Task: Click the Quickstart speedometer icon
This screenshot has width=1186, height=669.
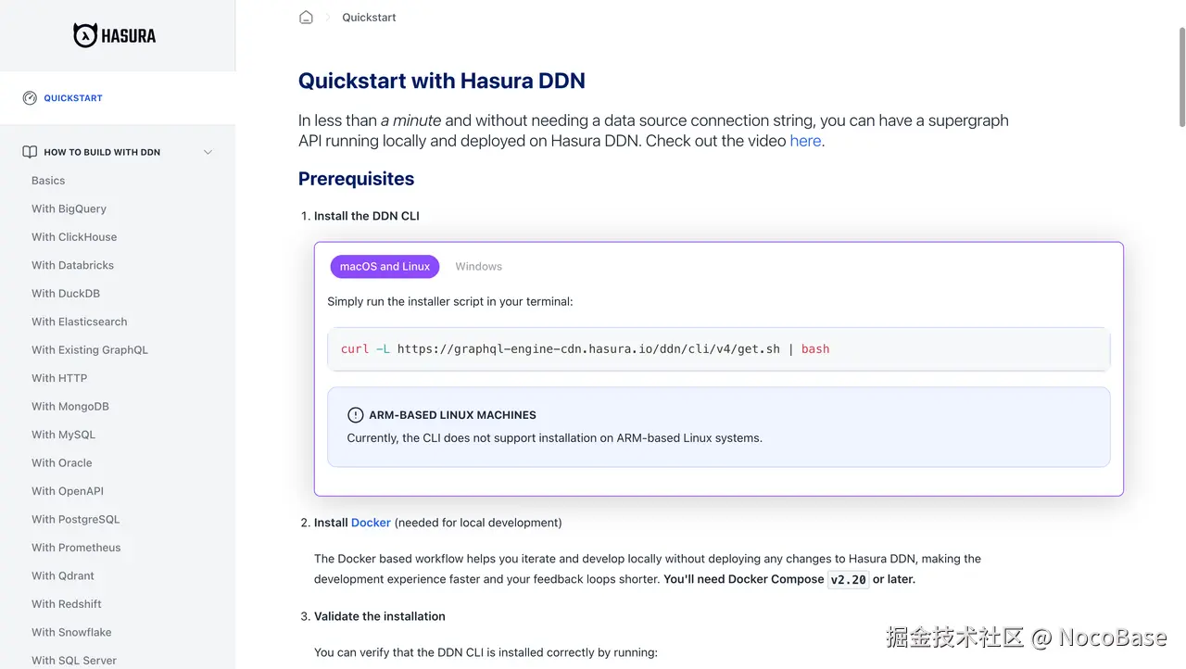Action: (x=30, y=97)
